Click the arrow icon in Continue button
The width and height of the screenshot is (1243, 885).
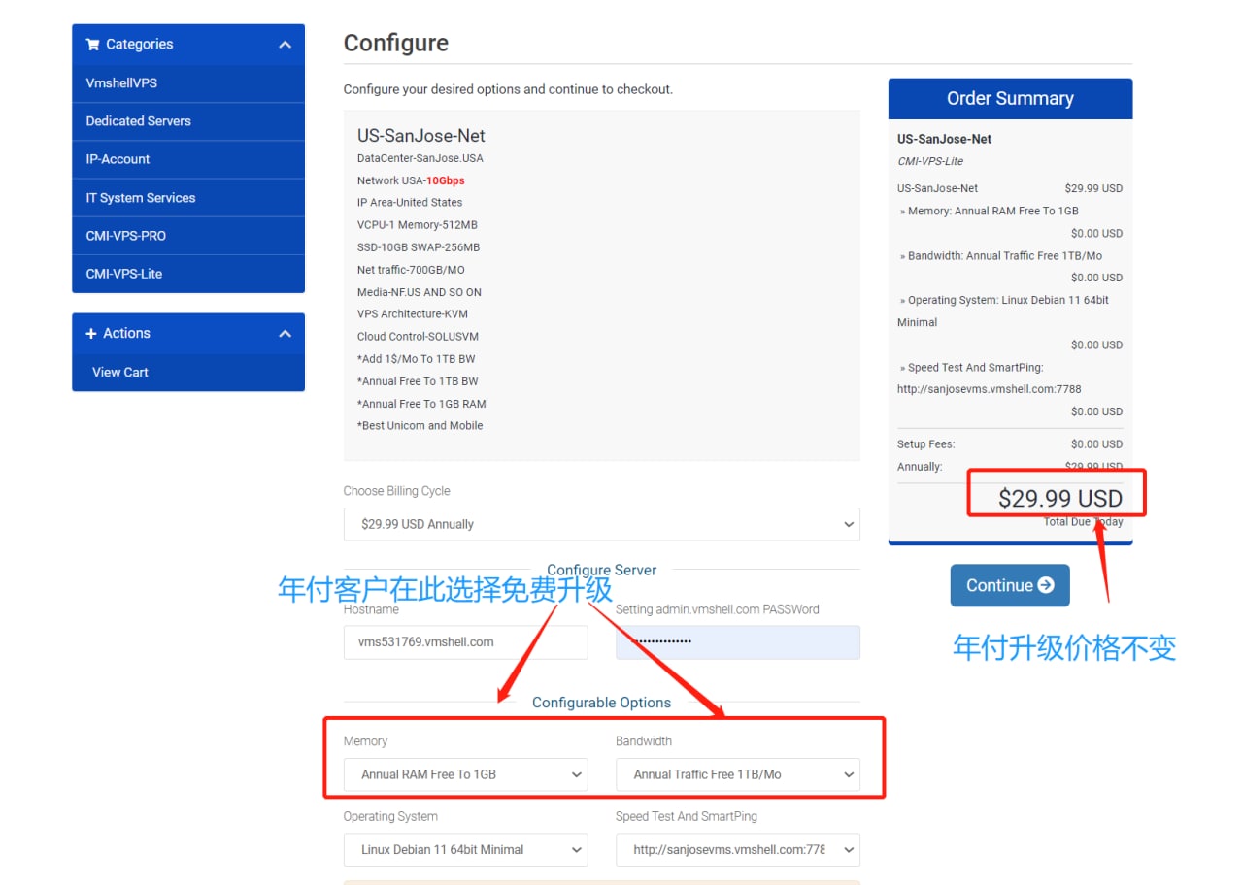[x=1046, y=585]
